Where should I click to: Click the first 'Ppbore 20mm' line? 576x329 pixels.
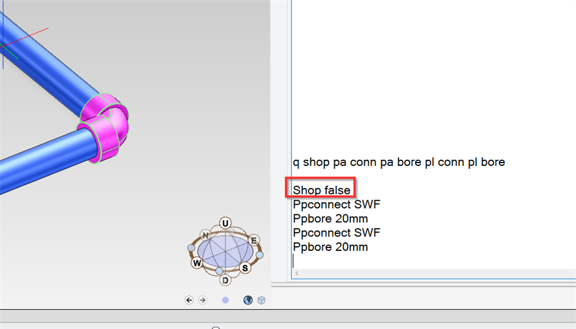pyautogui.click(x=330, y=218)
